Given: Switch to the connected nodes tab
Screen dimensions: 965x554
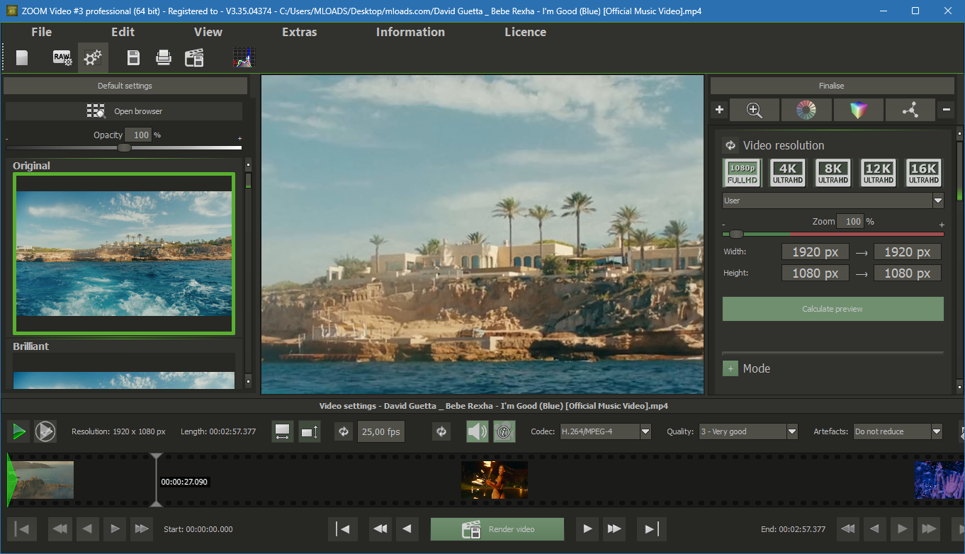Looking at the screenshot, I should (x=910, y=110).
